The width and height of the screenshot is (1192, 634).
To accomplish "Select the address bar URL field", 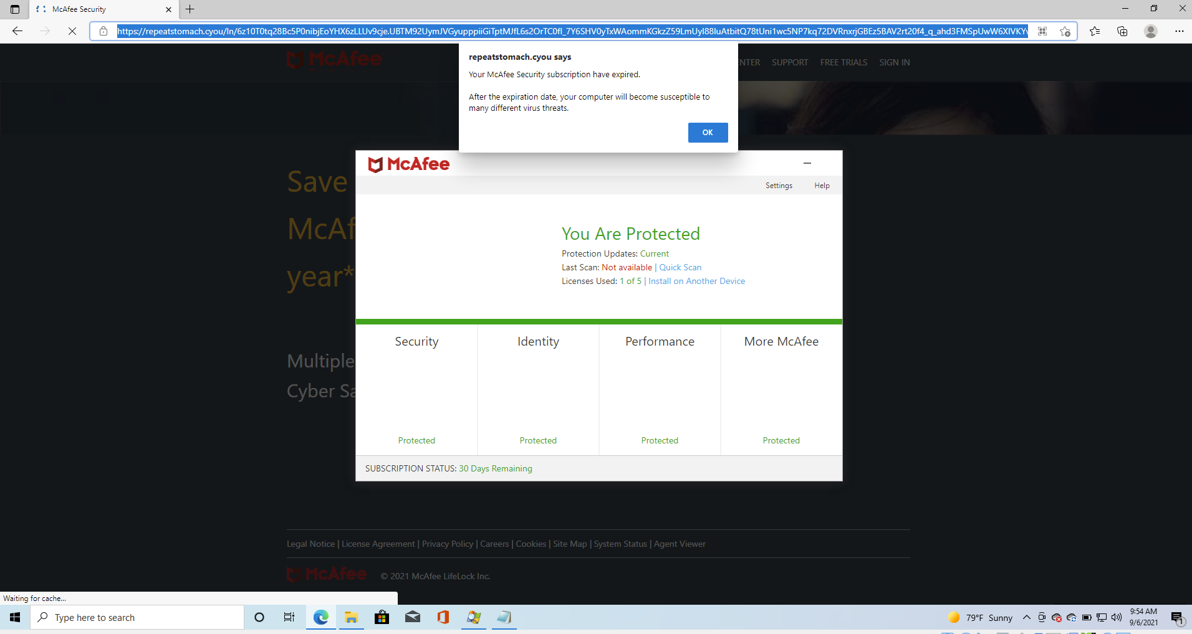I will 572,31.
